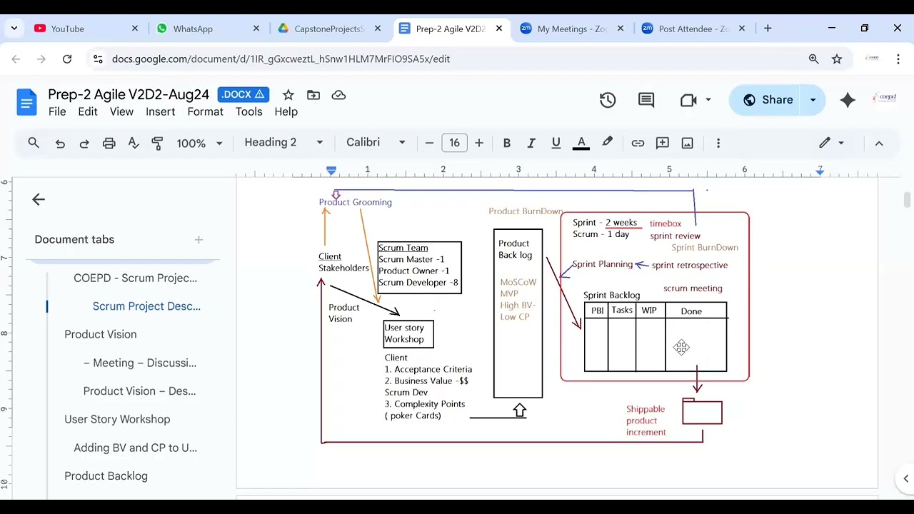Redo the last edit

coord(84,143)
